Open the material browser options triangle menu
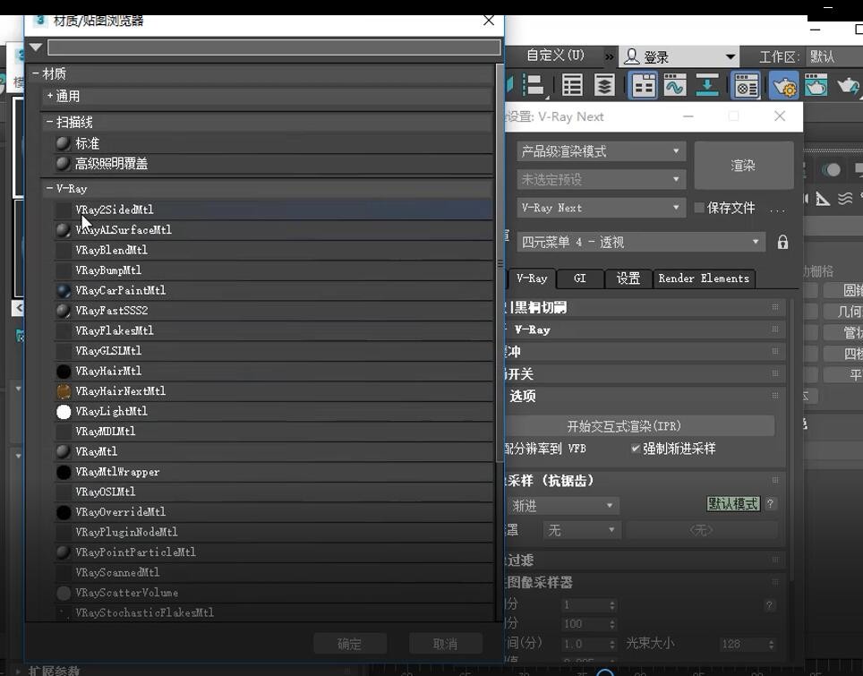863x676 pixels. (x=36, y=47)
